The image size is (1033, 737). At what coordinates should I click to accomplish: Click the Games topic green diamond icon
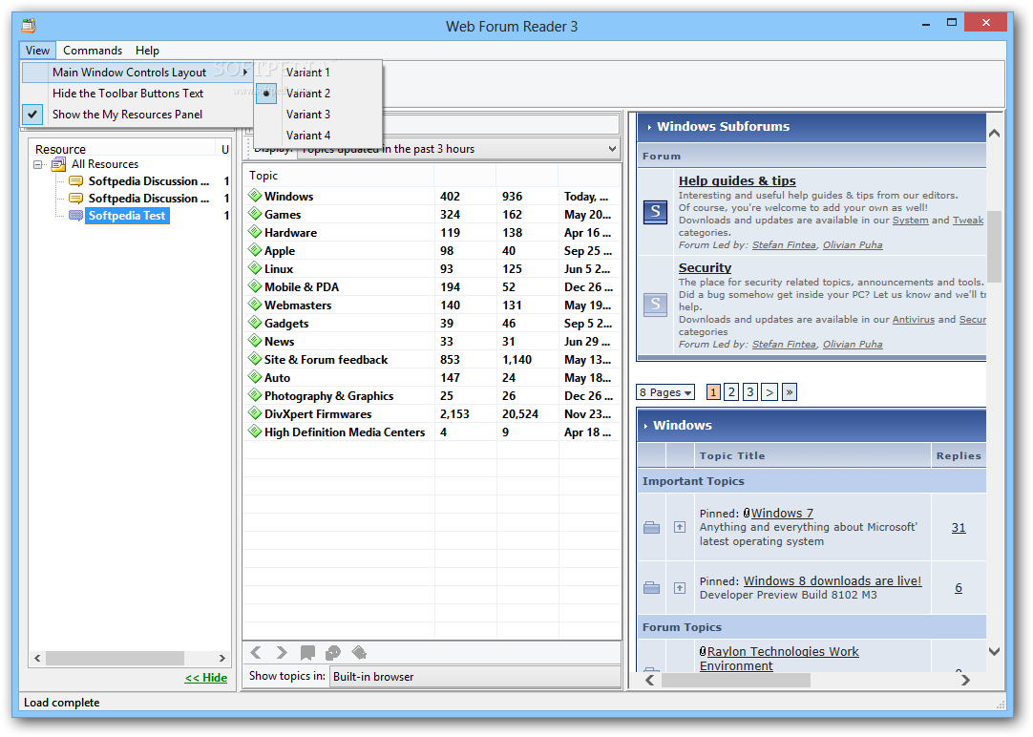[255, 214]
